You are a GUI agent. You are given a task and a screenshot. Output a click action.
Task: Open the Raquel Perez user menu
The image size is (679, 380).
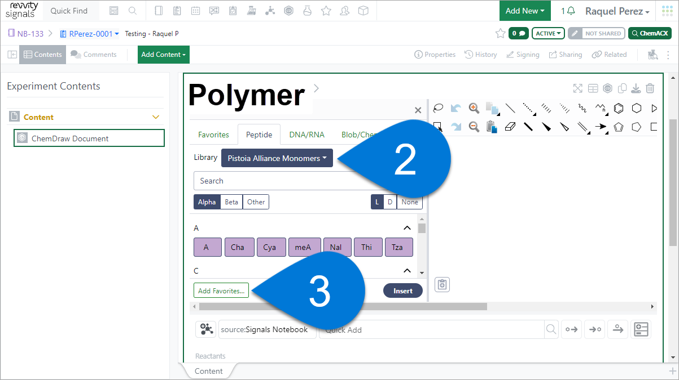617,11
